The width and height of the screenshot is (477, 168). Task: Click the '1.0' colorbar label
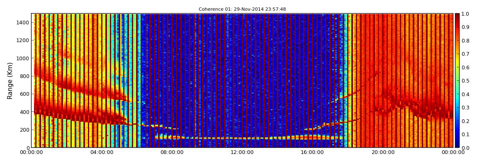[x=465, y=14]
